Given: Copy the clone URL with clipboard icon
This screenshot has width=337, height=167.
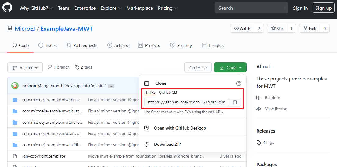Looking at the screenshot, I should [x=235, y=102].
